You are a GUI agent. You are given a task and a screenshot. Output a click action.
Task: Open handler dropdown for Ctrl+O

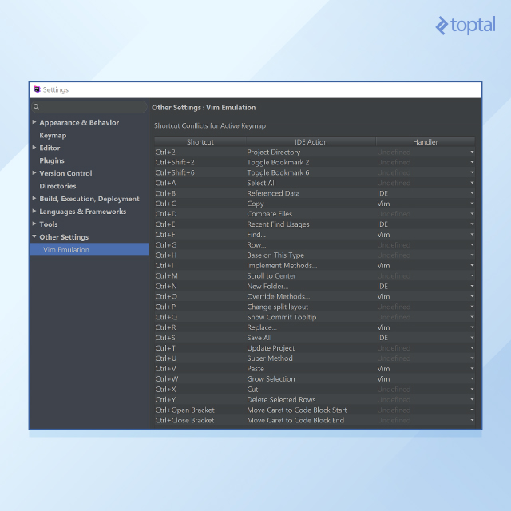pyautogui.click(x=472, y=296)
